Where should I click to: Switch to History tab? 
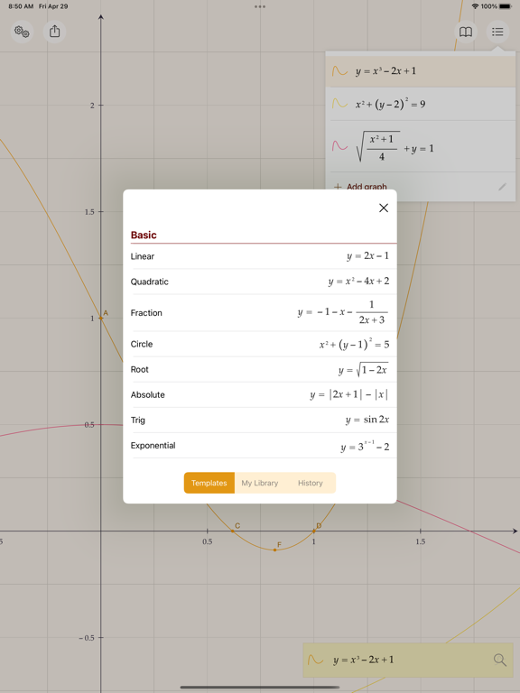pyautogui.click(x=310, y=483)
